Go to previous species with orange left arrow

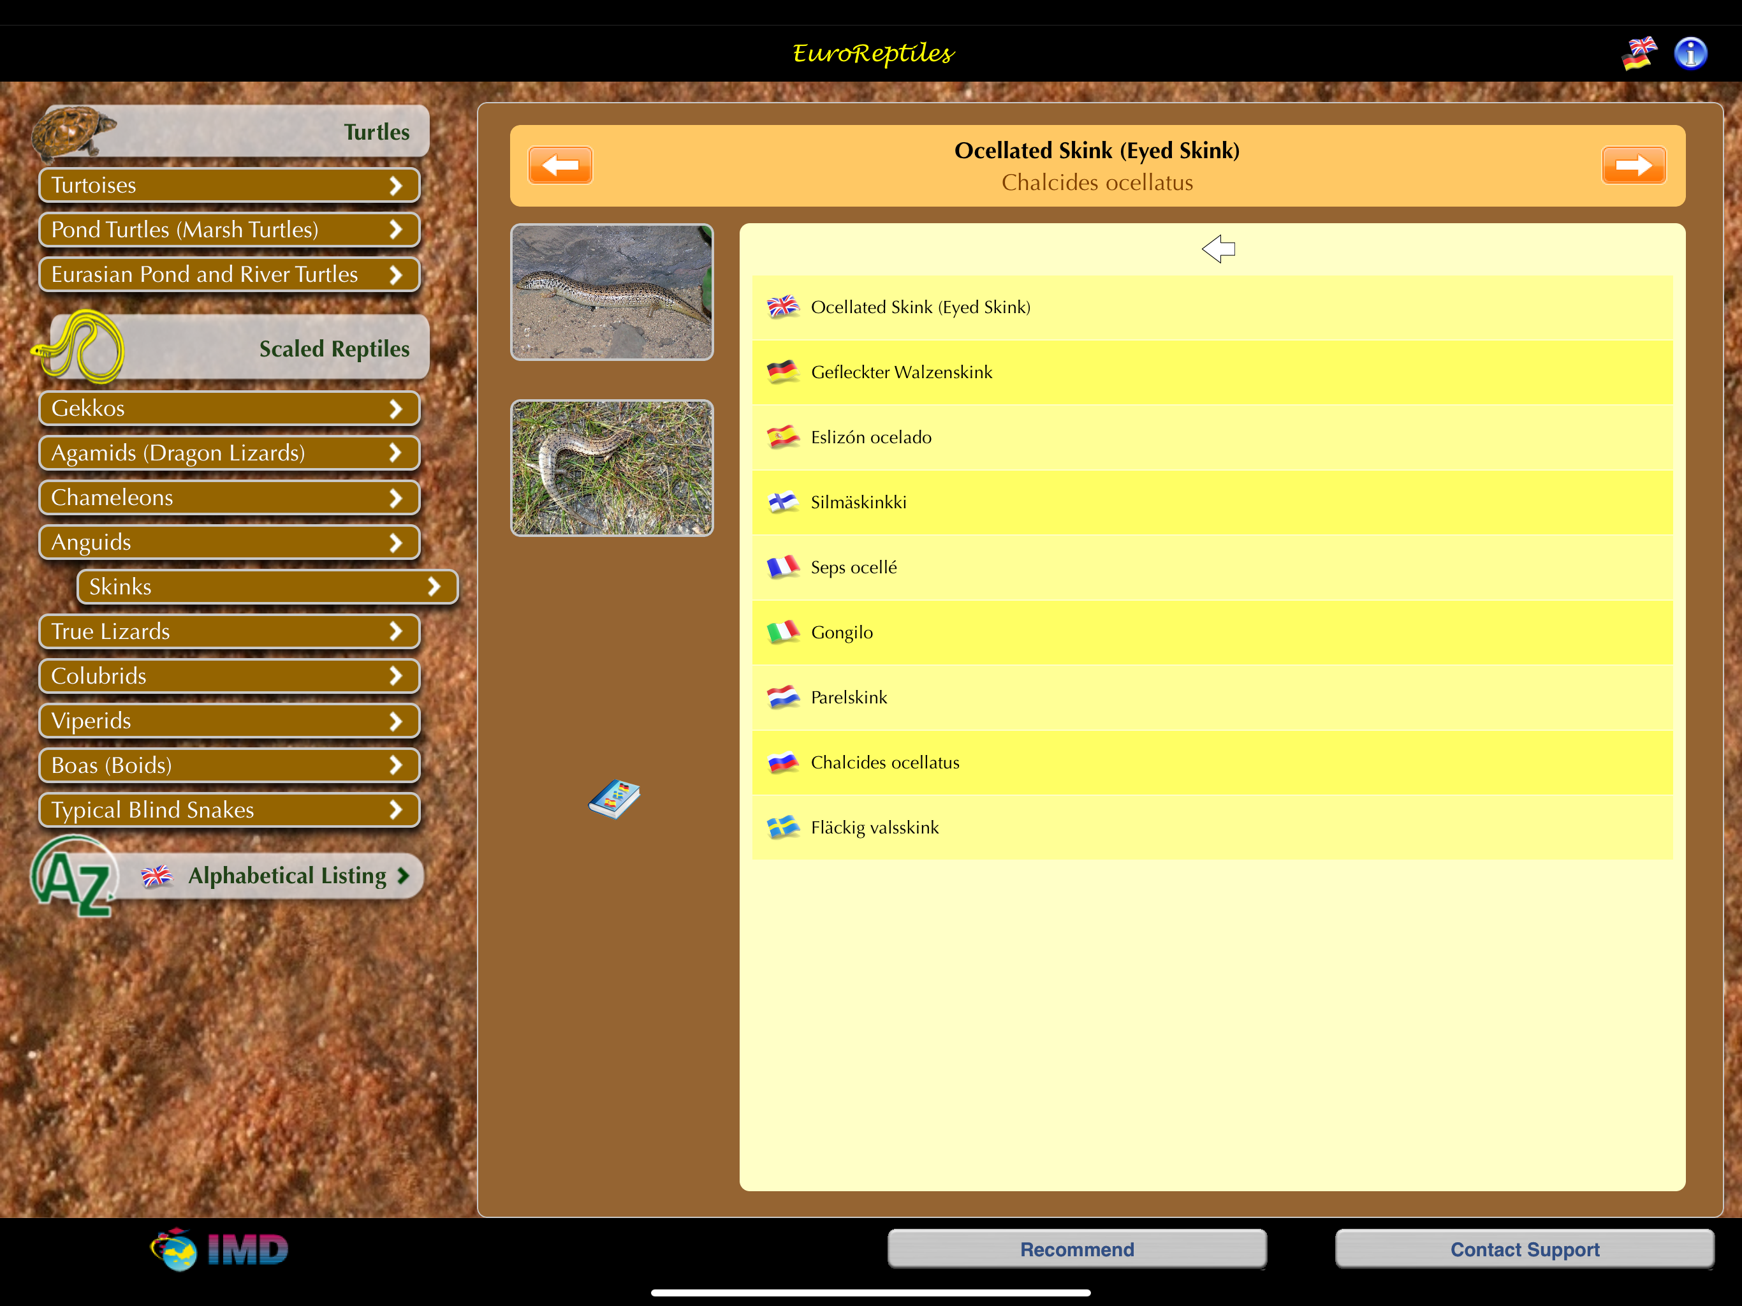click(x=560, y=165)
